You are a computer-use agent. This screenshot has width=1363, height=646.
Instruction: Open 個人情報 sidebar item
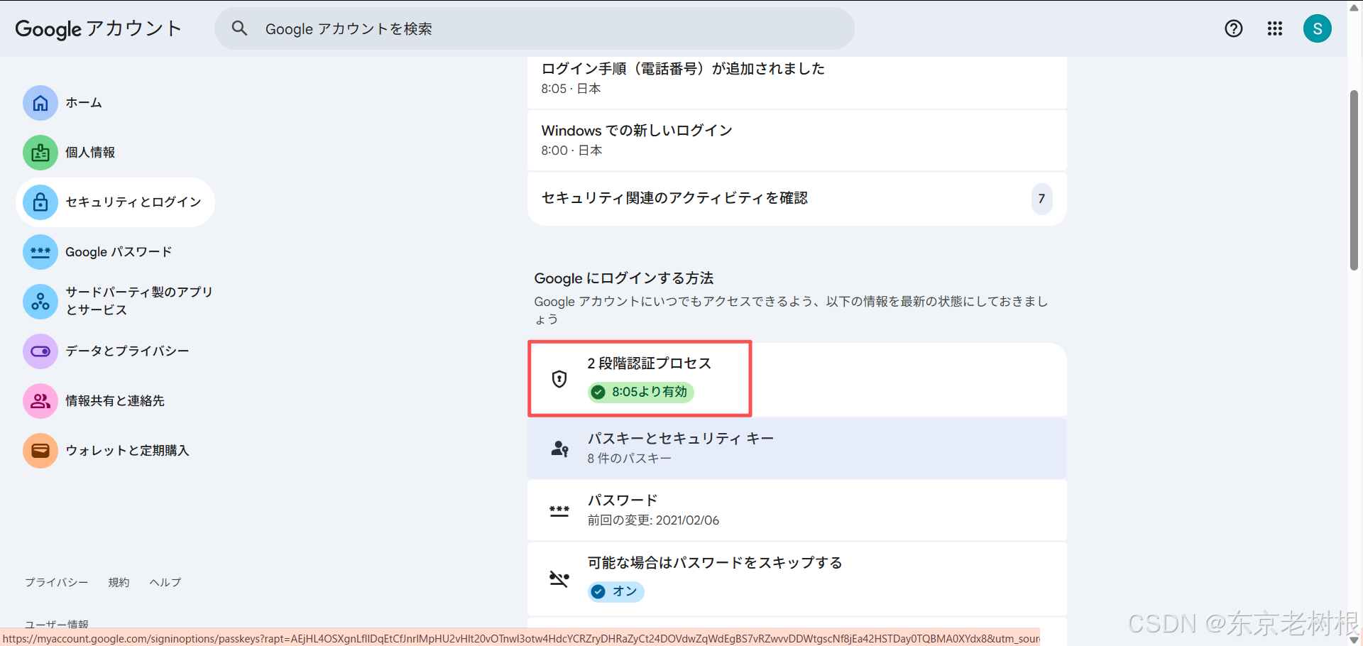[115, 153]
